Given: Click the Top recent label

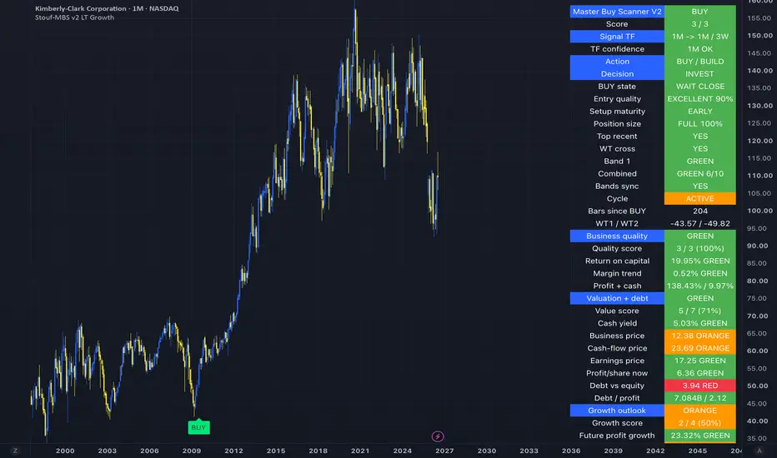Looking at the screenshot, I should pyautogui.click(x=617, y=137).
